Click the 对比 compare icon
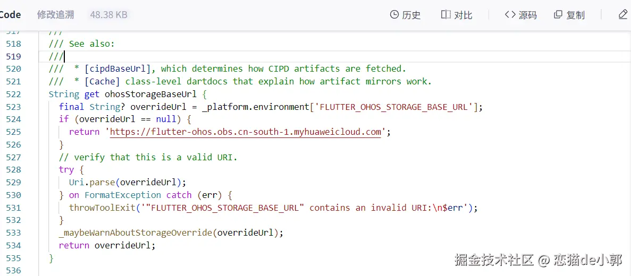Viewport: 631px width, 276px height. (x=446, y=15)
